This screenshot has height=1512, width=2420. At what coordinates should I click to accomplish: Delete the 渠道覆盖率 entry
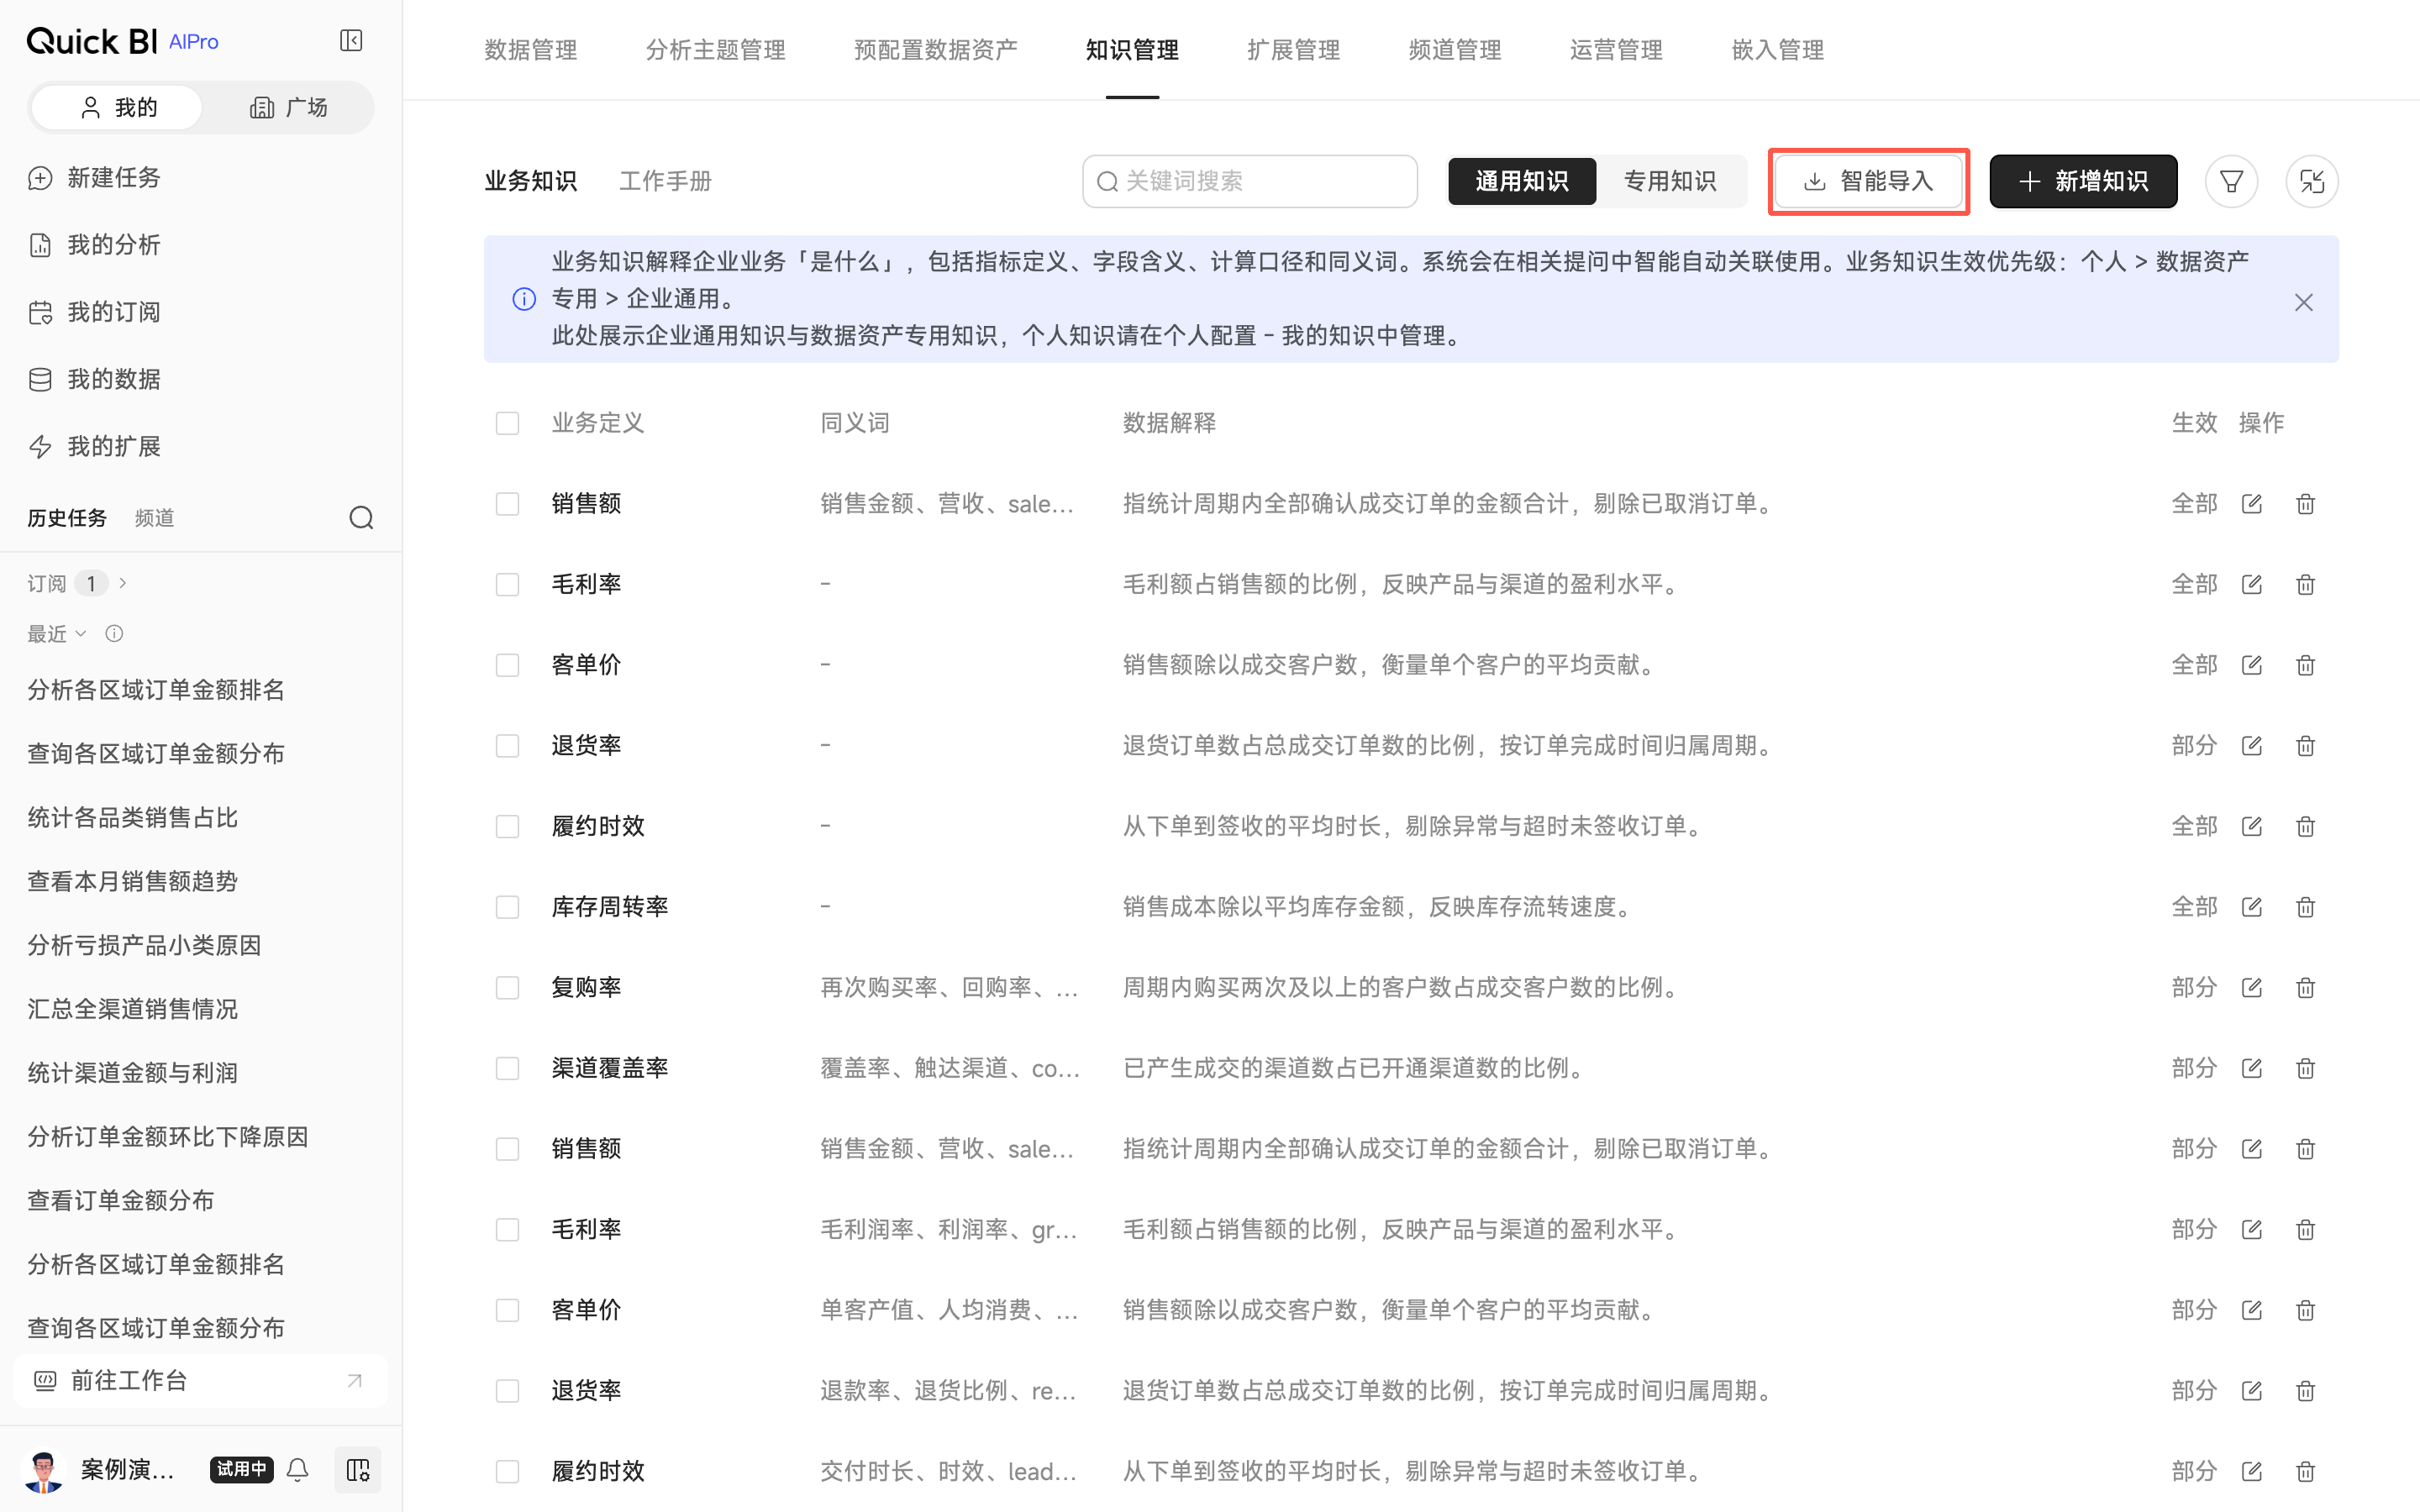2305,1068
